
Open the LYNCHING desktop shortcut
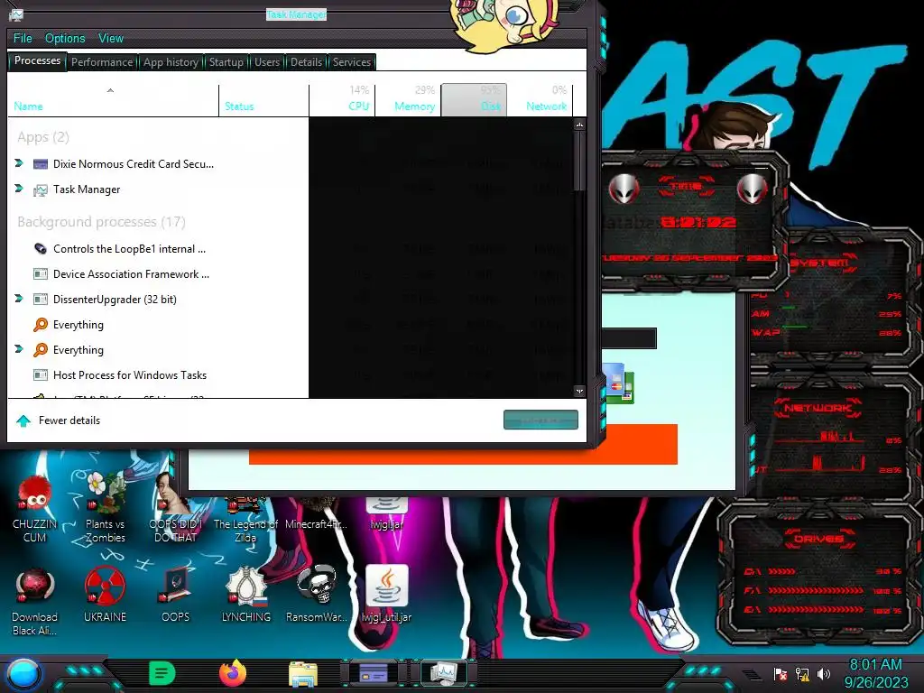pyautogui.click(x=245, y=596)
